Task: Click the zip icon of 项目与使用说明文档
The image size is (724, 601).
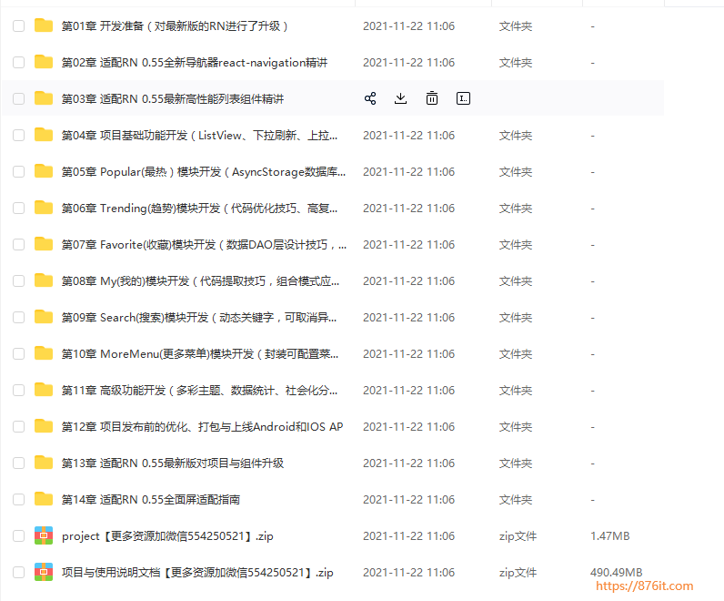Action: [x=44, y=573]
